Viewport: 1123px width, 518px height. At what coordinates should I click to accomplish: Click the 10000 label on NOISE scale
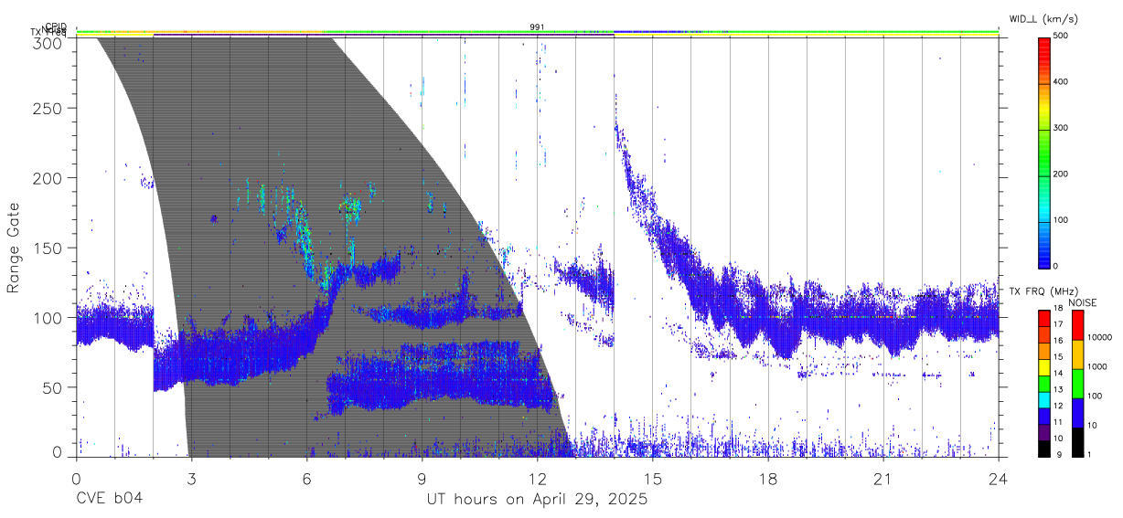(1099, 338)
